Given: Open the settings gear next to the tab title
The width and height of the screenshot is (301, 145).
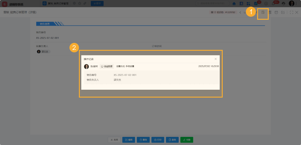Looking at the screenshot, I should point(74,3).
